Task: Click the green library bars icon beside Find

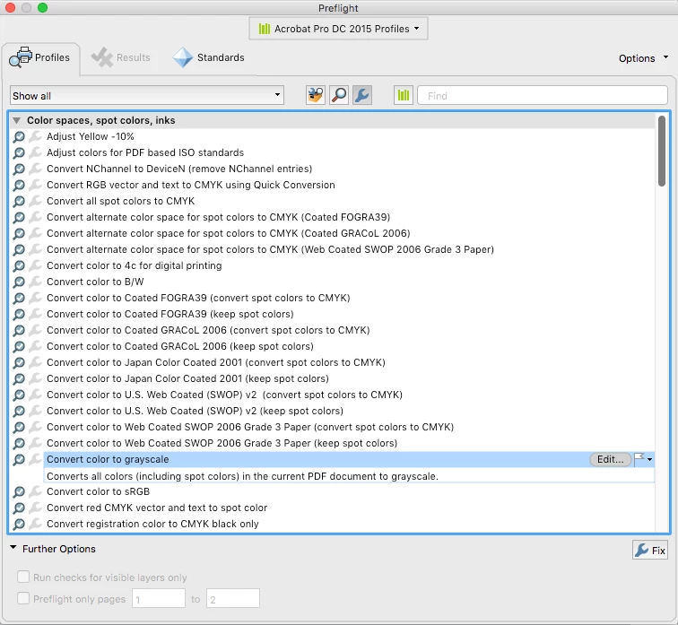Action: click(x=403, y=95)
